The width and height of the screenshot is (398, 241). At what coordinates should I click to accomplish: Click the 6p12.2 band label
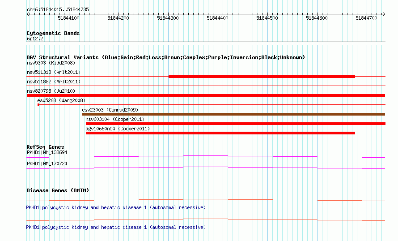pyautogui.click(x=35, y=39)
